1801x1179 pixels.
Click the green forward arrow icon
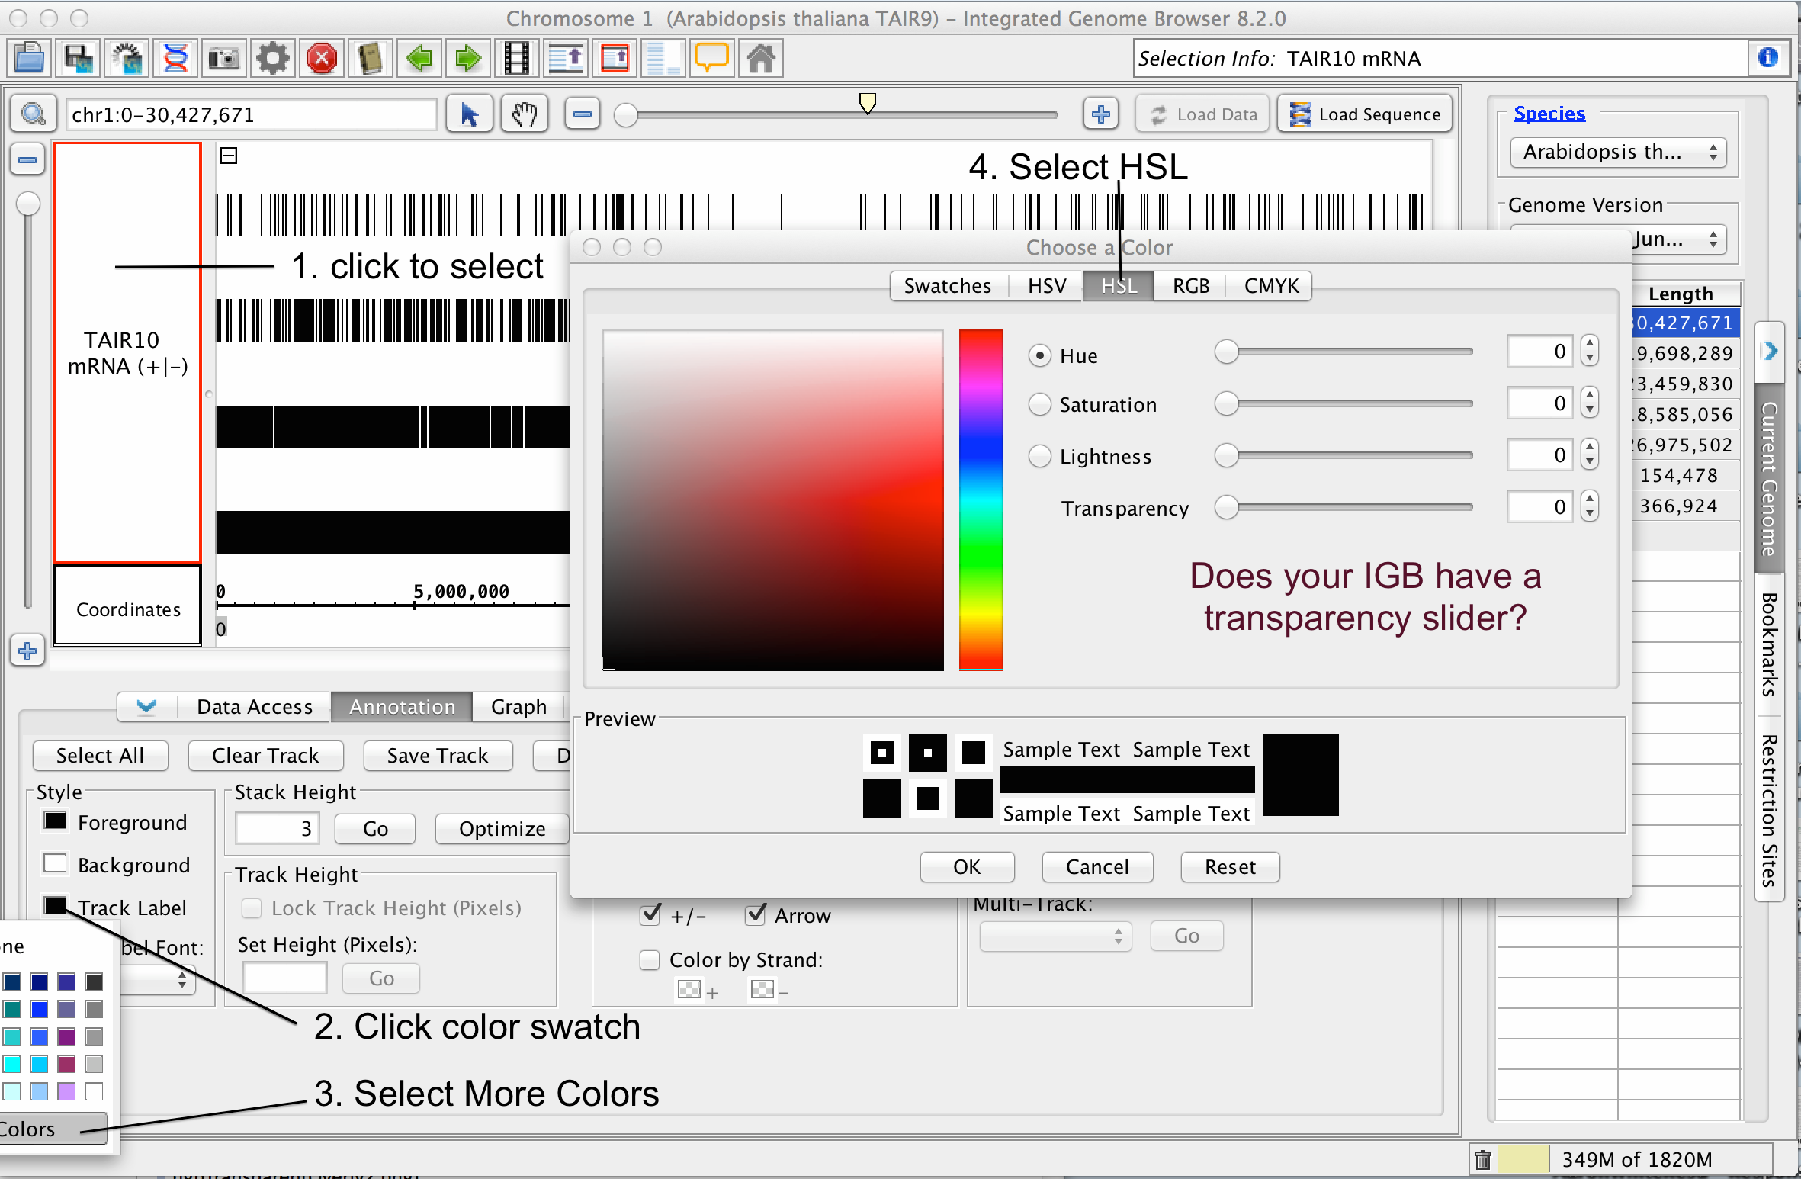point(467,58)
